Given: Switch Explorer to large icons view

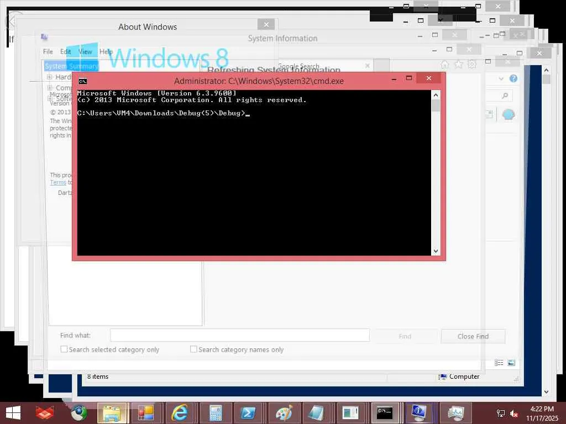Looking at the screenshot, I should pyautogui.click(x=511, y=363).
